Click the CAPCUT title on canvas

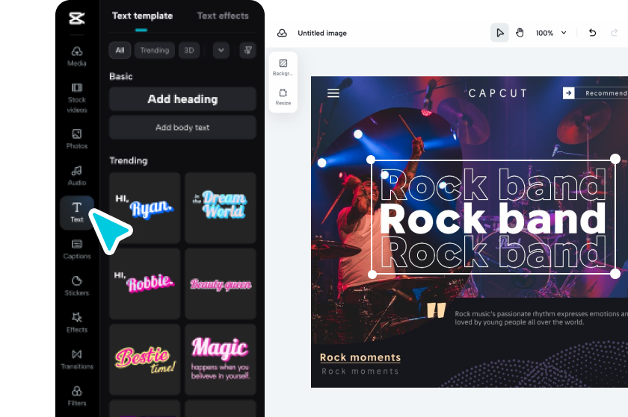point(498,93)
